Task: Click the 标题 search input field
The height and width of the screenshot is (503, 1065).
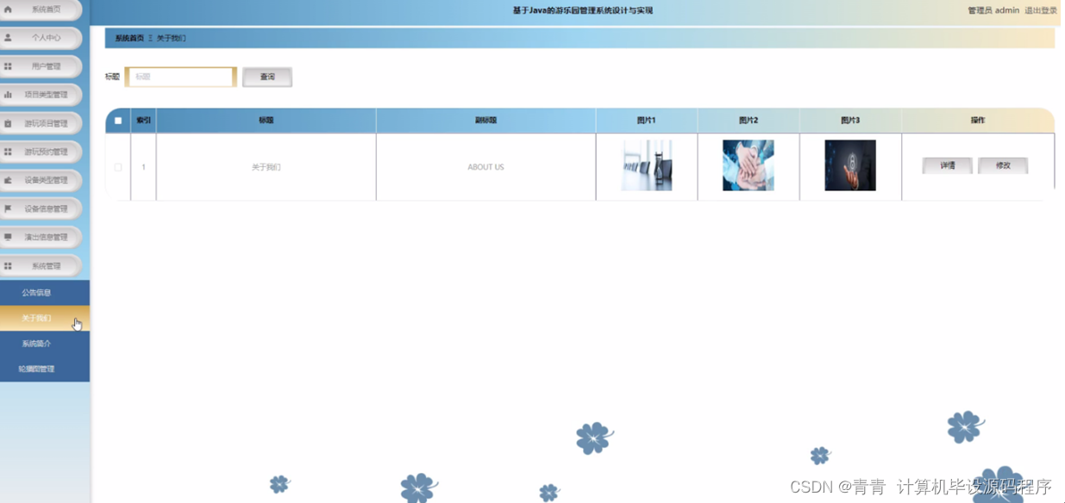Action: pyautogui.click(x=180, y=77)
